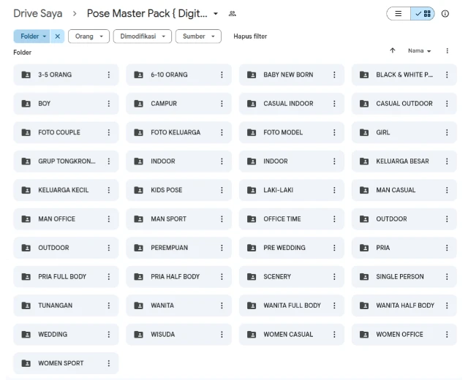Expand the Folder type filter chip
468x380 pixels.
coord(32,37)
